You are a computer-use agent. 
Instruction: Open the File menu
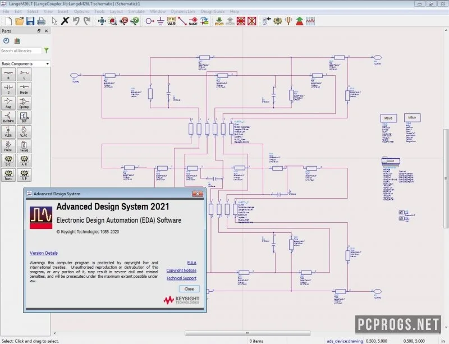click(x=6, y=11)
